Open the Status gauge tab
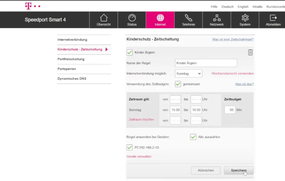 [132, 20]
